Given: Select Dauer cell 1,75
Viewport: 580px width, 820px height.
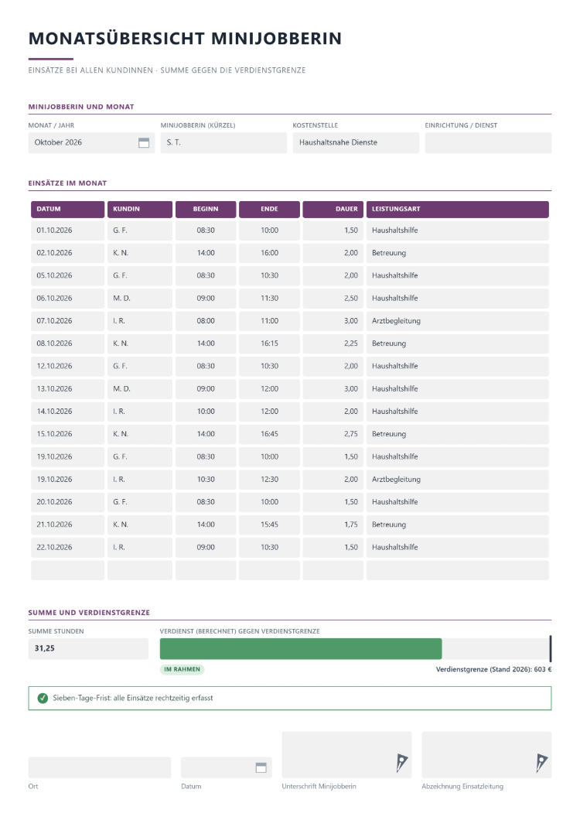Looking at the screenshot, I should click(333, 524).
